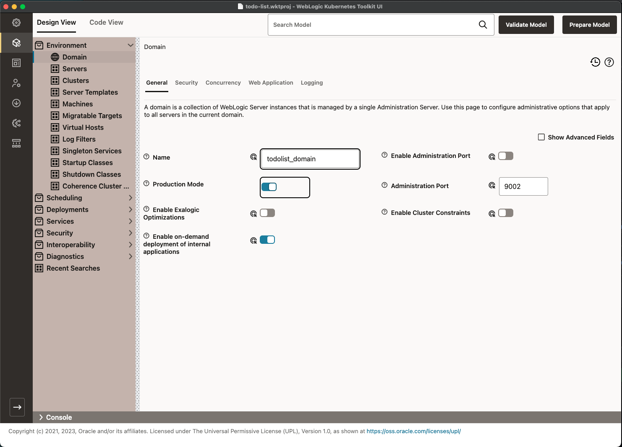Click the help icon beside Name
This screenshot has width=622, height=447.
[146, 157]
